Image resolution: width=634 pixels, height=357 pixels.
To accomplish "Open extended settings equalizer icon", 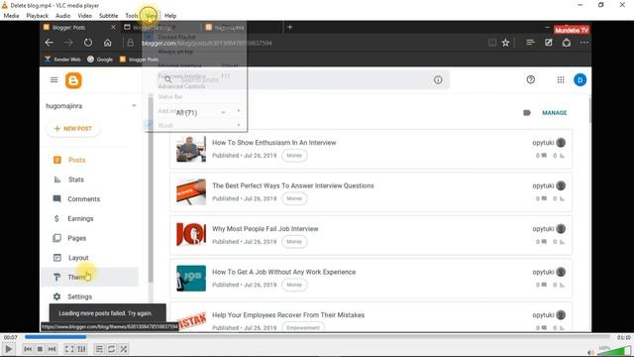I will pos(81,349).
